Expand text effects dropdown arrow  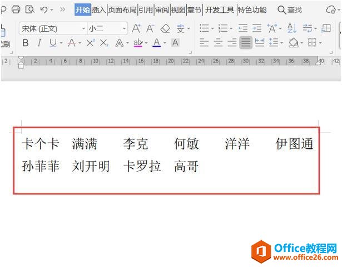point(127,43)
